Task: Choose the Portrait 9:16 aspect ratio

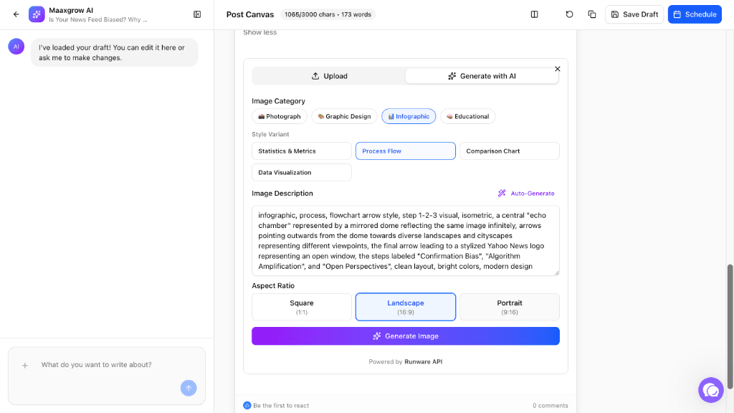Action: coord(509,307)
